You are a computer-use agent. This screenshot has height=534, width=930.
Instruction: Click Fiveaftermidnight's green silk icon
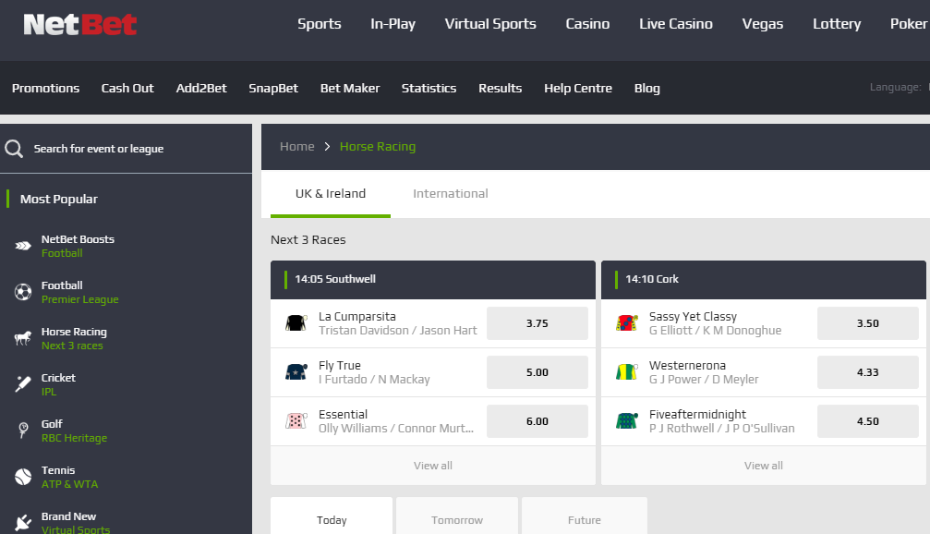(626, 420)
